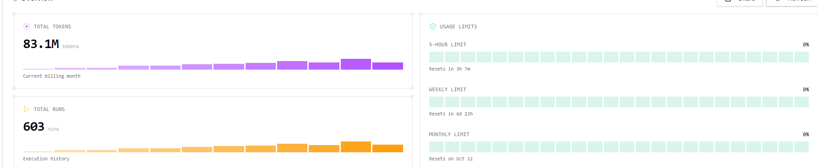Select the last purple bar in tokens chart
The height and width of the screenshot is (168, 817).
388,66
